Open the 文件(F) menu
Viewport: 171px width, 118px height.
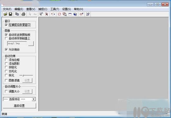click(7, 9)
